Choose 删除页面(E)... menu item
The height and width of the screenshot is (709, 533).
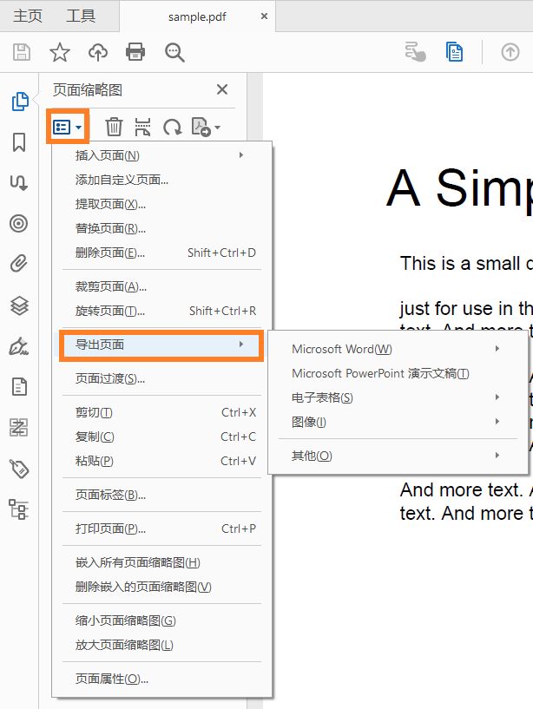pyautogui.click(x=161, y=253)
